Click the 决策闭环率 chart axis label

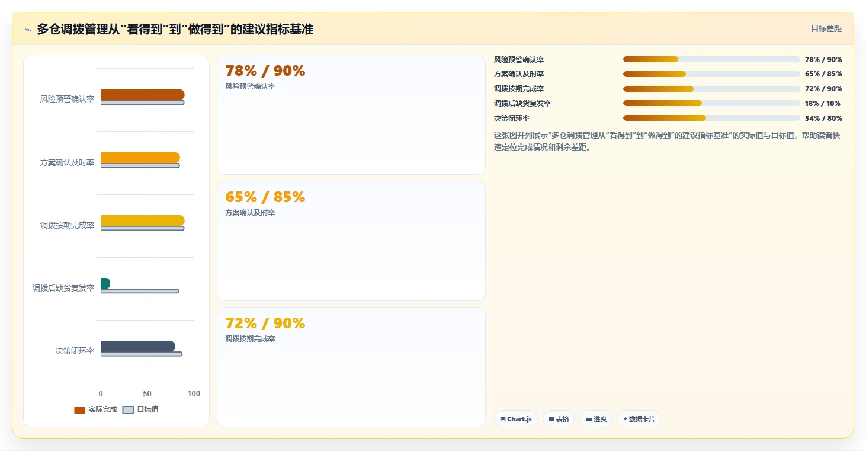pos(75,351)
